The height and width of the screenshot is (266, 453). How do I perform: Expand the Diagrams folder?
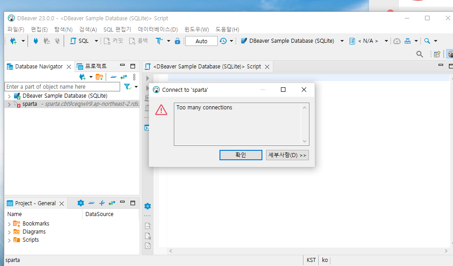(9, 232)
